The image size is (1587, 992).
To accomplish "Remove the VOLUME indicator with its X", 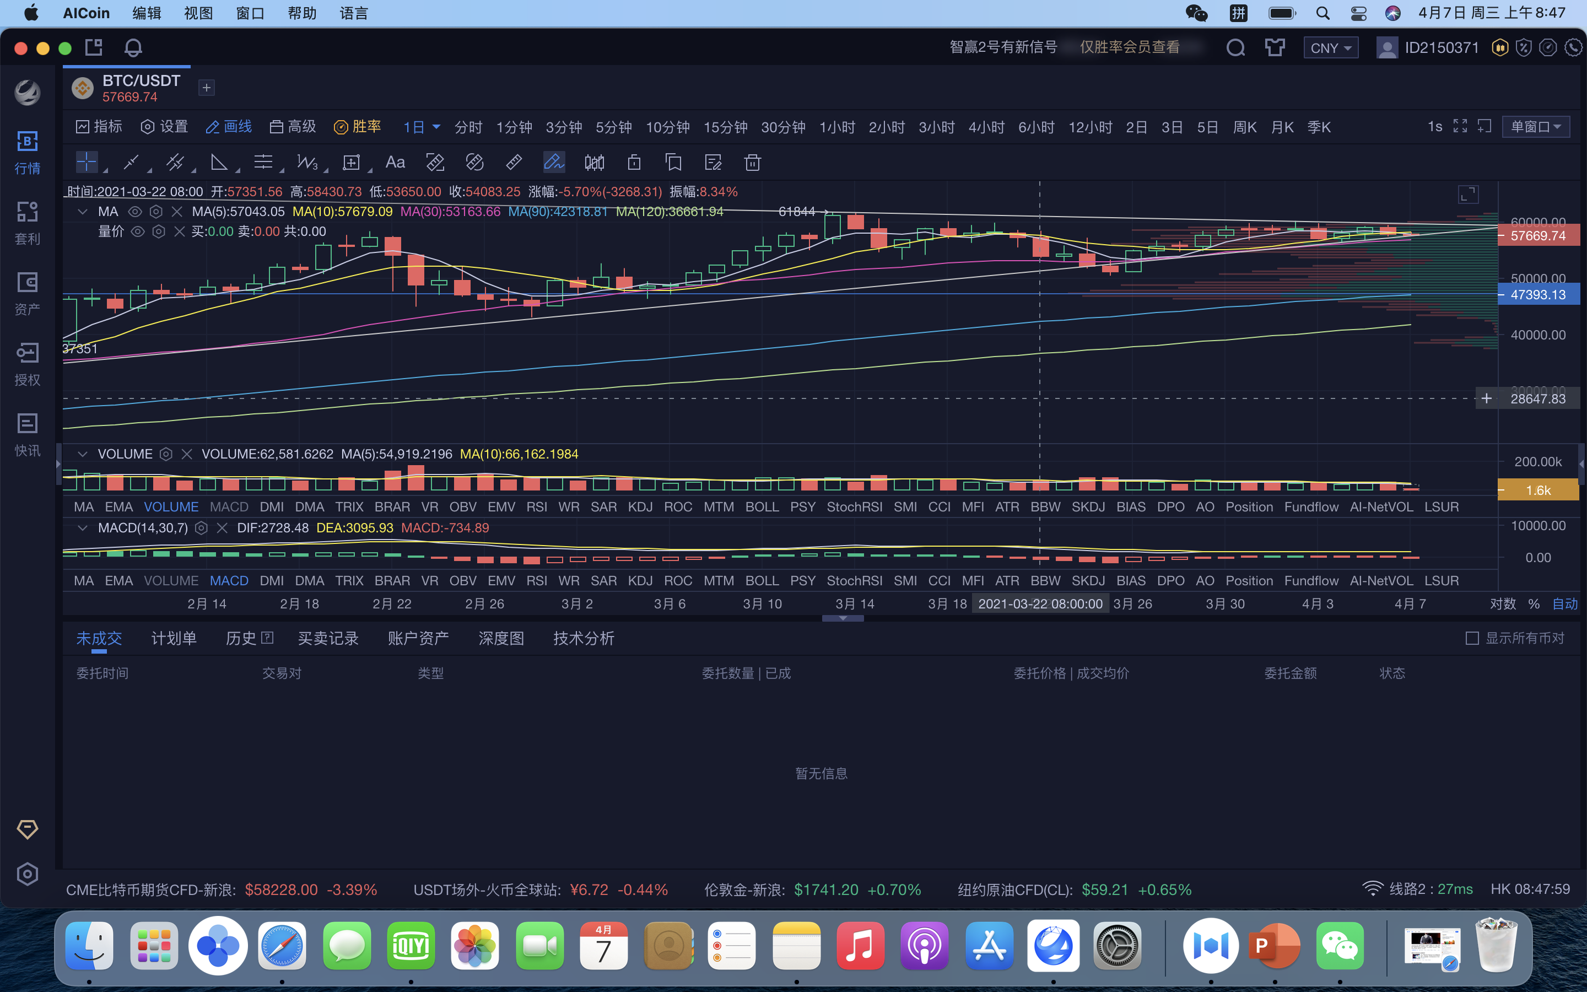I will click(187, 454).
